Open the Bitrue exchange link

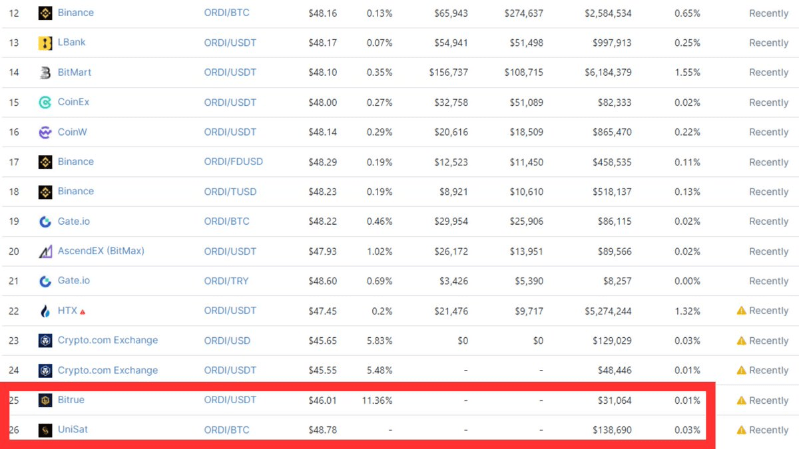click(71, 400)
